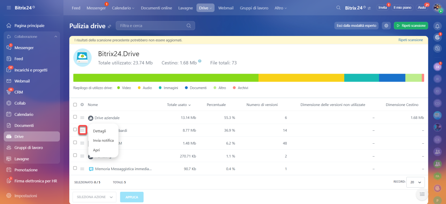This screenshot has width=446, height=204.
Task: Click the blue Documenti segment of the usage bar
Action: [x=392, y=78]
